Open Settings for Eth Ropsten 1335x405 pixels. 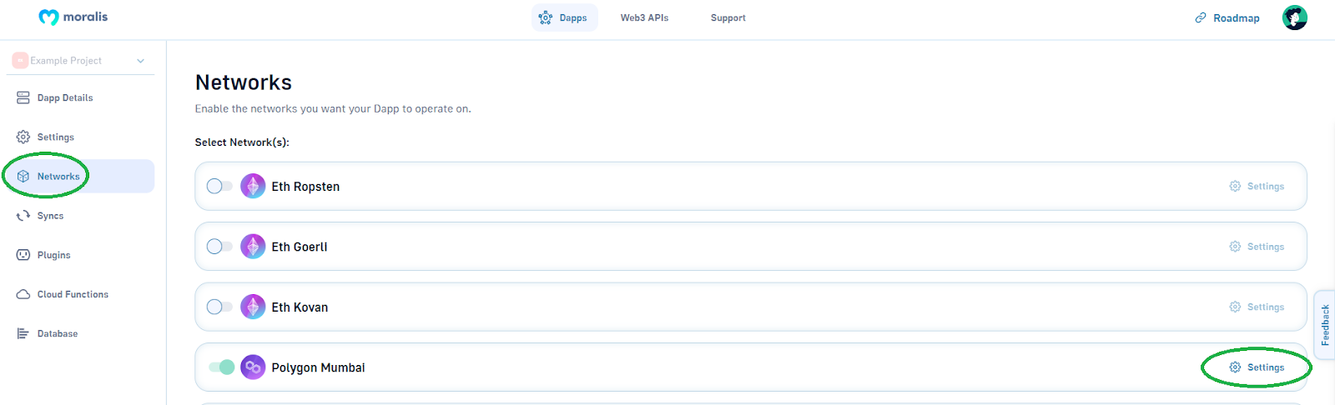[x=1257, y=186]
